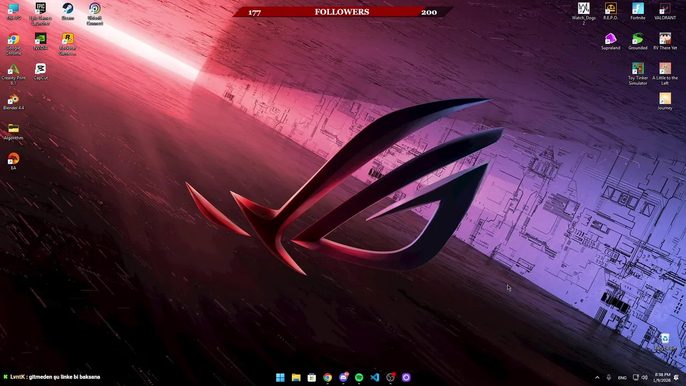
Task: Select the RV There Yet desktop icon
Action: [x=665, y=42]
